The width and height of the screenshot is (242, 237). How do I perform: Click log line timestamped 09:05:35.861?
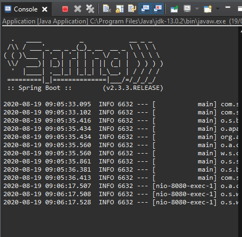click(121, 161)
